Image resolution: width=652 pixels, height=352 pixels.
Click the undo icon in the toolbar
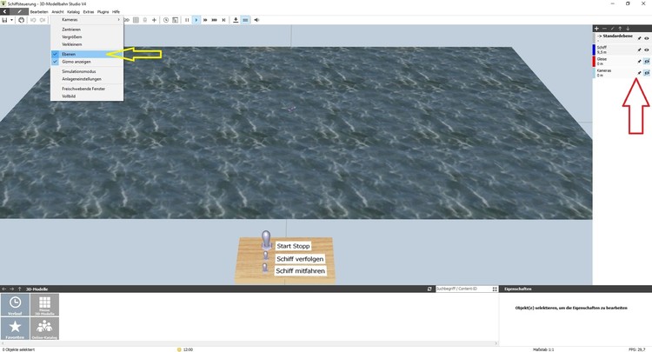[x=33, y=20]
